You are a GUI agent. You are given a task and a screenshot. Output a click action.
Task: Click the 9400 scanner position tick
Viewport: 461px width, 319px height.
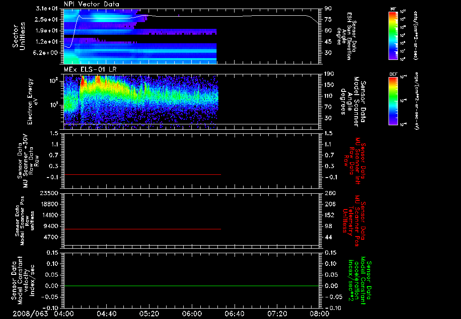[x=51, y=226]
